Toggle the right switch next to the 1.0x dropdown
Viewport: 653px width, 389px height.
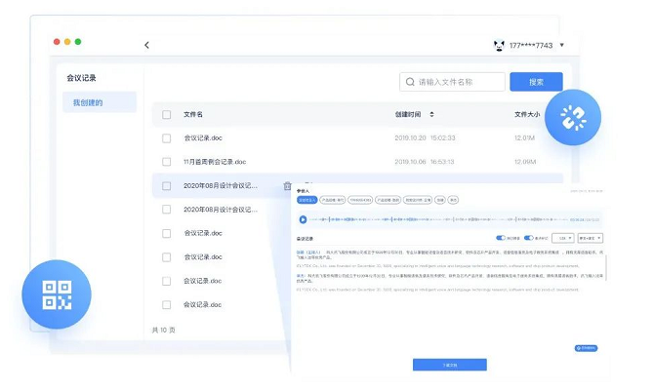(x=528, y=238)
